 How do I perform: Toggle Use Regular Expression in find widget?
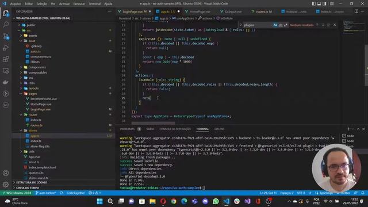[x=286, y=25]
